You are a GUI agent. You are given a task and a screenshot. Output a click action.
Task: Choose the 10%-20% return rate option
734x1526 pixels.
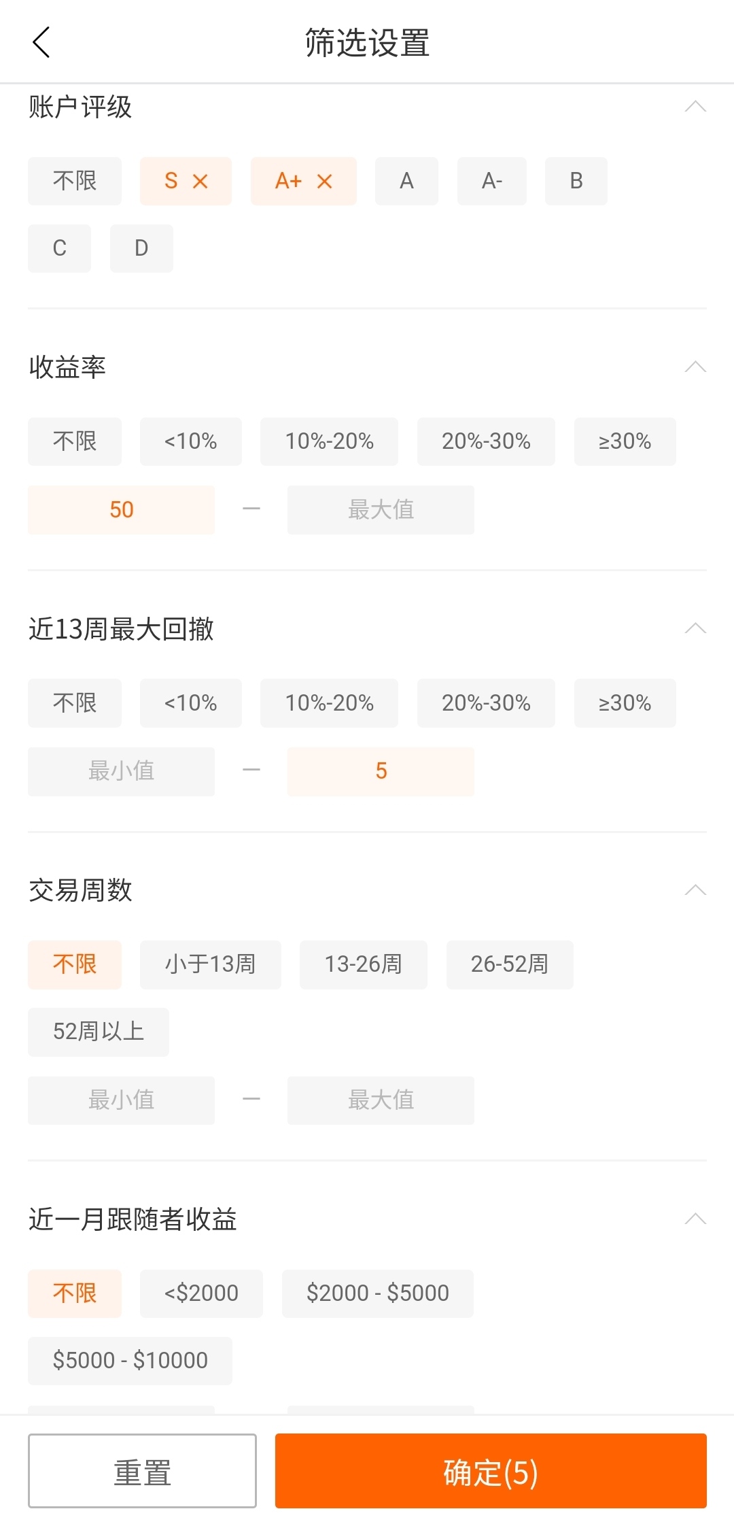pyautogui.click(x=330, y=441)
